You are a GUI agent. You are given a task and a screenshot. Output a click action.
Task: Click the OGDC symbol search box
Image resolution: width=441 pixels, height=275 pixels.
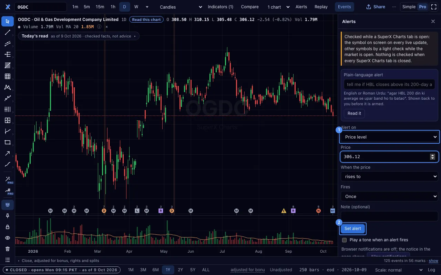41,7
